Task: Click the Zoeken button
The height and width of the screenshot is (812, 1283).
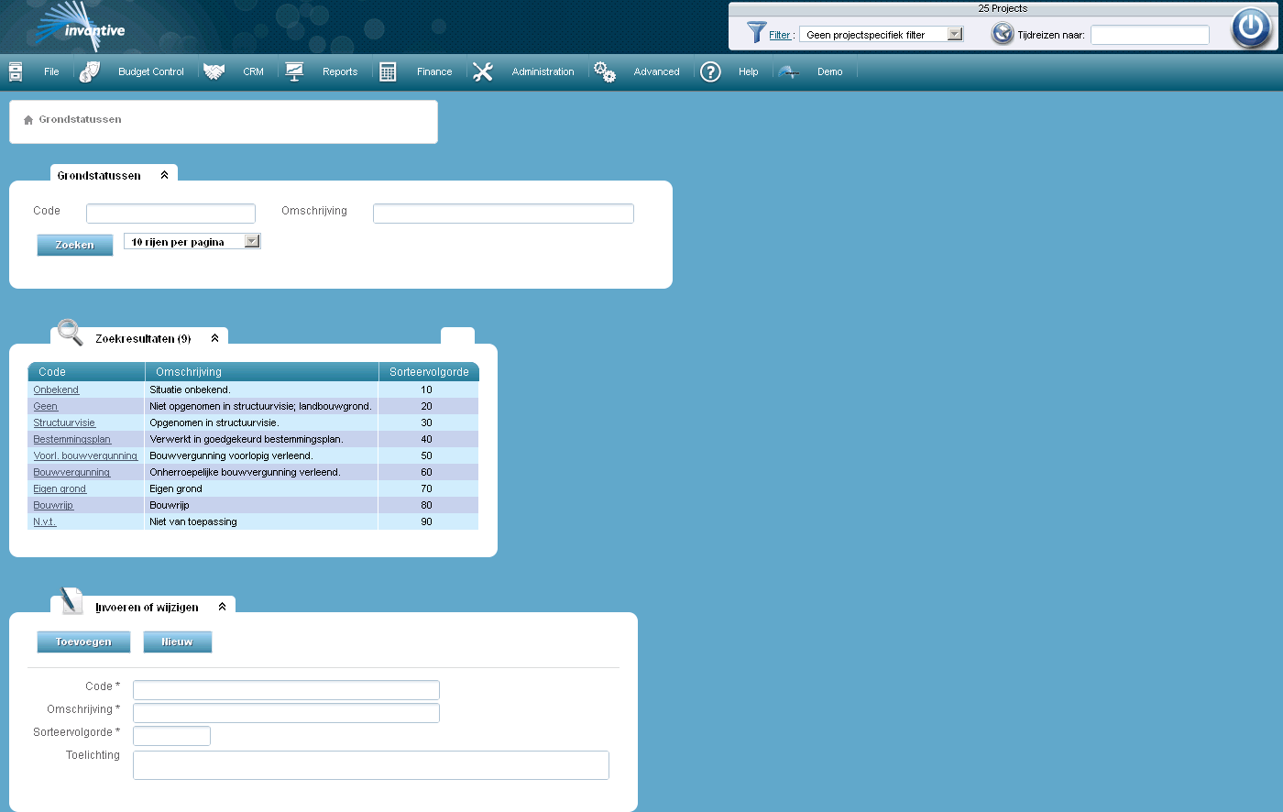Action: (x=75, y=245)
